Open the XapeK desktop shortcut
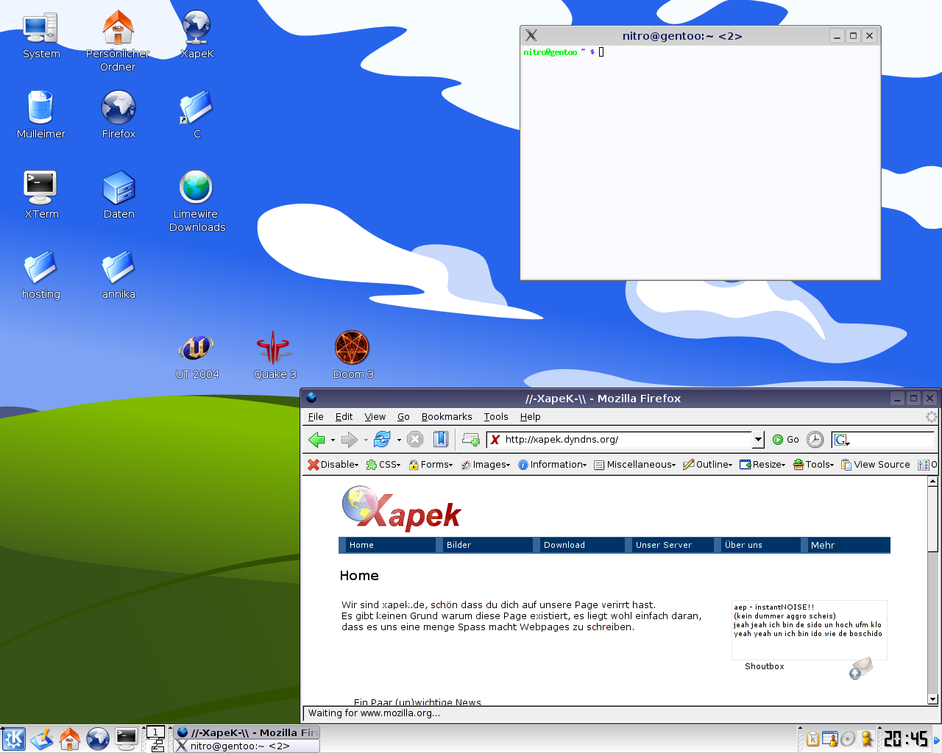 (x=196, y=35)
